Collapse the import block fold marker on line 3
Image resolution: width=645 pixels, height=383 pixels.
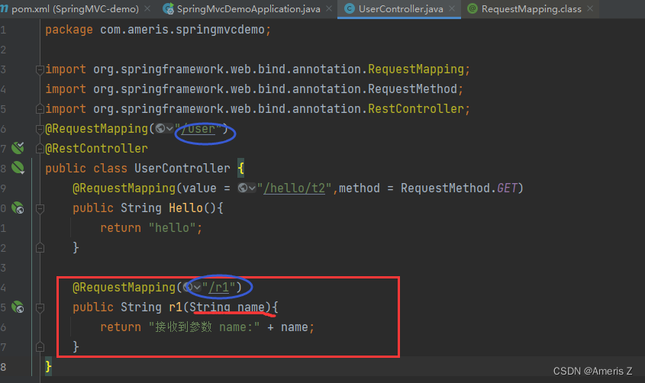pyautogui.click(x=40, y=69)
